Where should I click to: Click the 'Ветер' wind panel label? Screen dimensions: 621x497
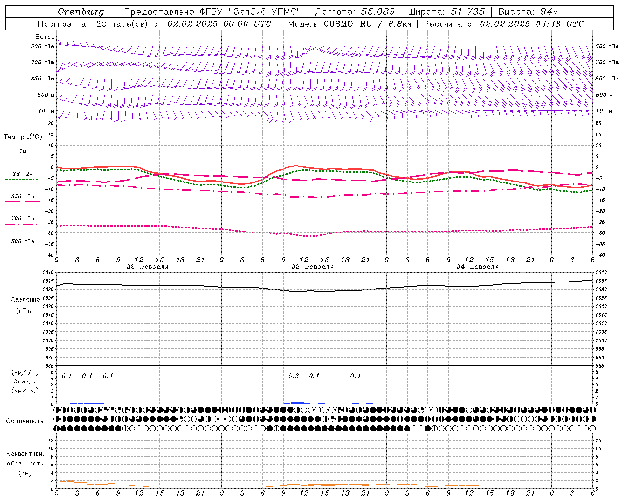pos(45,37)
